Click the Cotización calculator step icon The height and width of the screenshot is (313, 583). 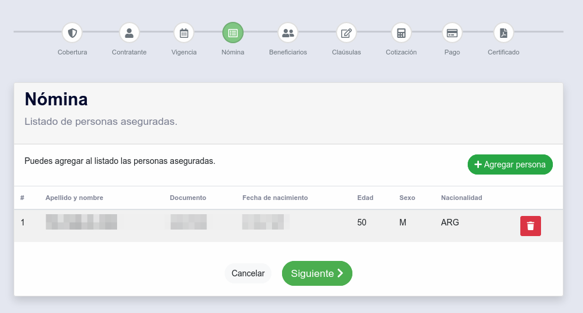[x=401, y=33]
